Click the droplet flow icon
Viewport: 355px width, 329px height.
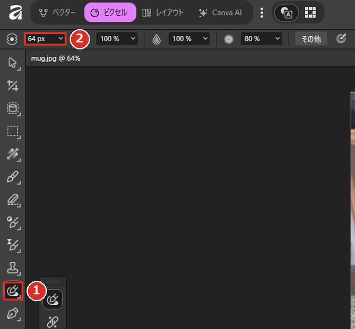pyautogui.click(x=156, y=39)
